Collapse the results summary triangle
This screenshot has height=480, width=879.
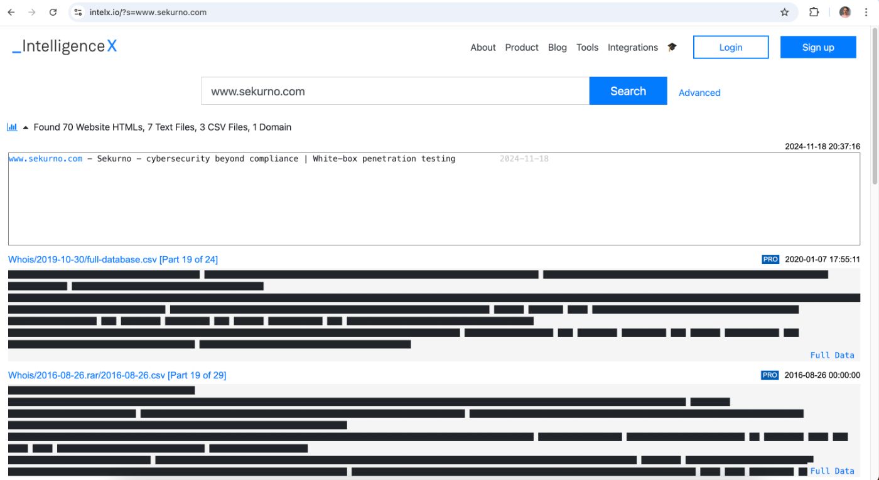click(26, 127)
